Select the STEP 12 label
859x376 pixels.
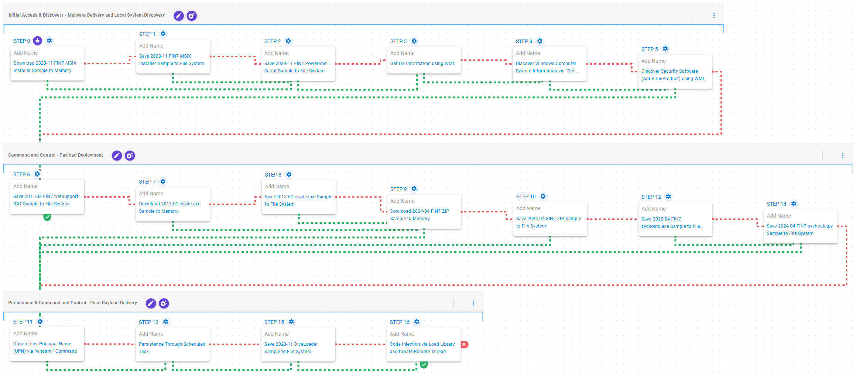click(x=651, y=197)
